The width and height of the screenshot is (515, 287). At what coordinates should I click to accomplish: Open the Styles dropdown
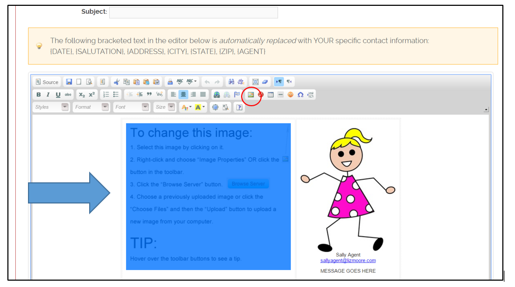pyautogui.click(x=51, y=107)
